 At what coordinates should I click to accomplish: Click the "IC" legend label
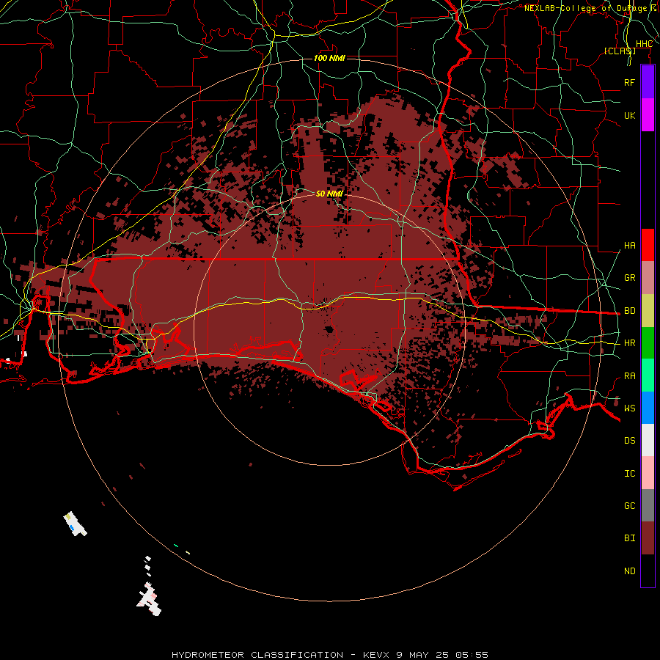click(x=629, y=474)
